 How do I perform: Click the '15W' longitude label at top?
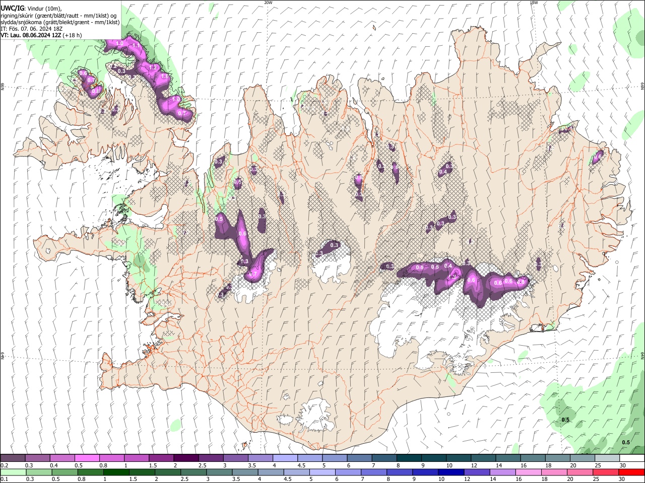tap(534, 3)
